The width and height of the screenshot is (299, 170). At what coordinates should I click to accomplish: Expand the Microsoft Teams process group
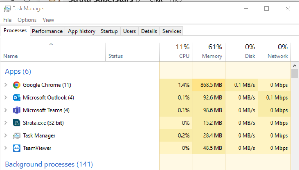point(6,110)
